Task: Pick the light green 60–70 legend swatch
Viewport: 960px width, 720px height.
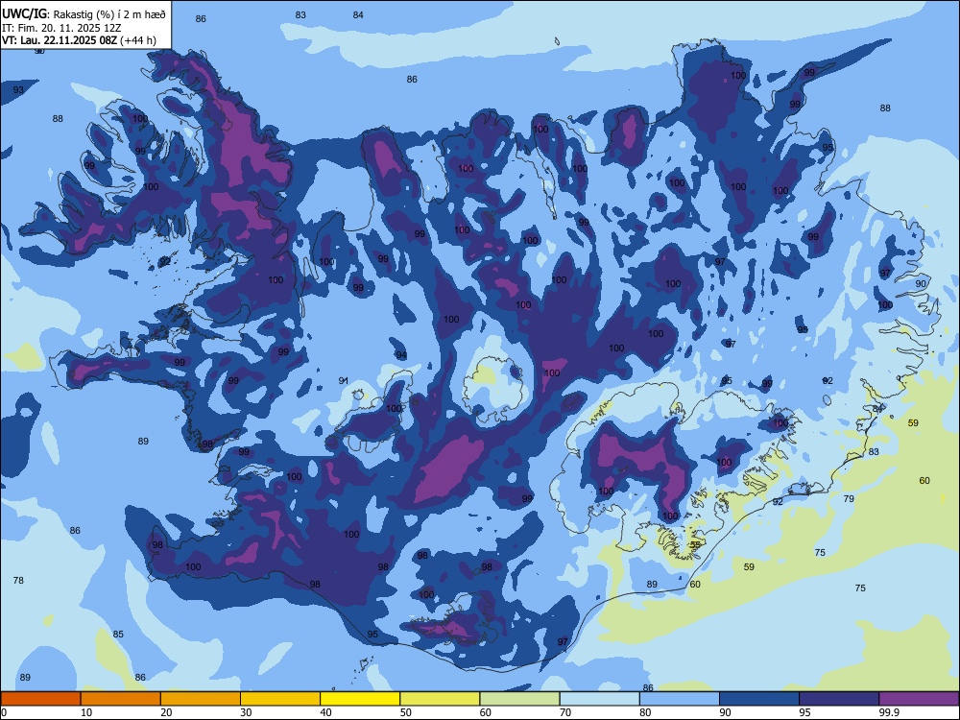Action: 519,699
